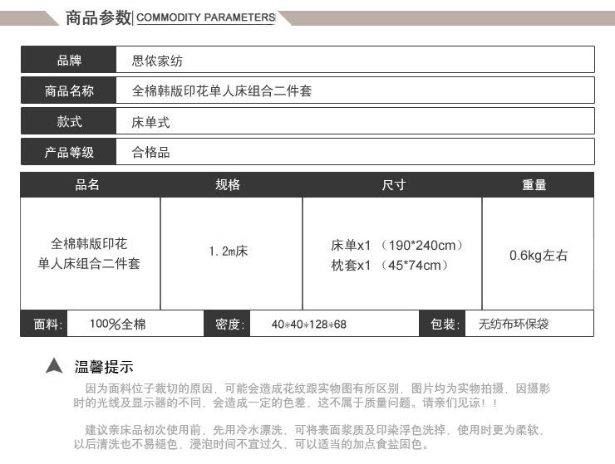Select the 产品等级 label cell
The height and width of the screenshot is (464, 615).
(69, 152)
